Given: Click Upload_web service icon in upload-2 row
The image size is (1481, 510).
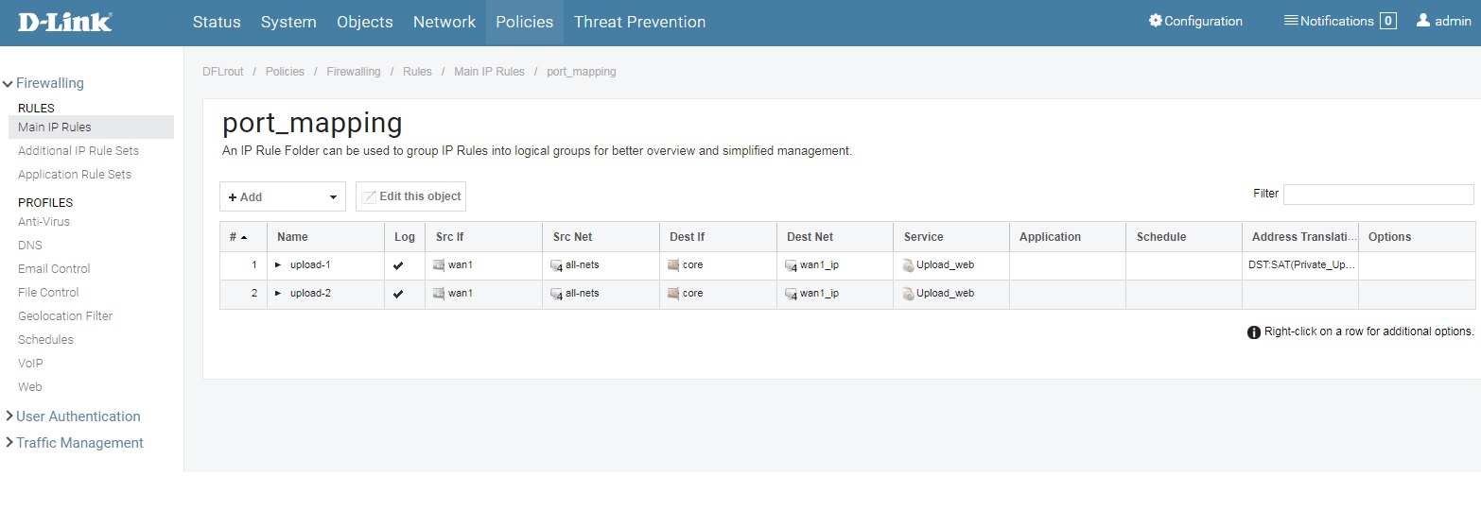Looking at the screenshot, I should tap(908, 294).
